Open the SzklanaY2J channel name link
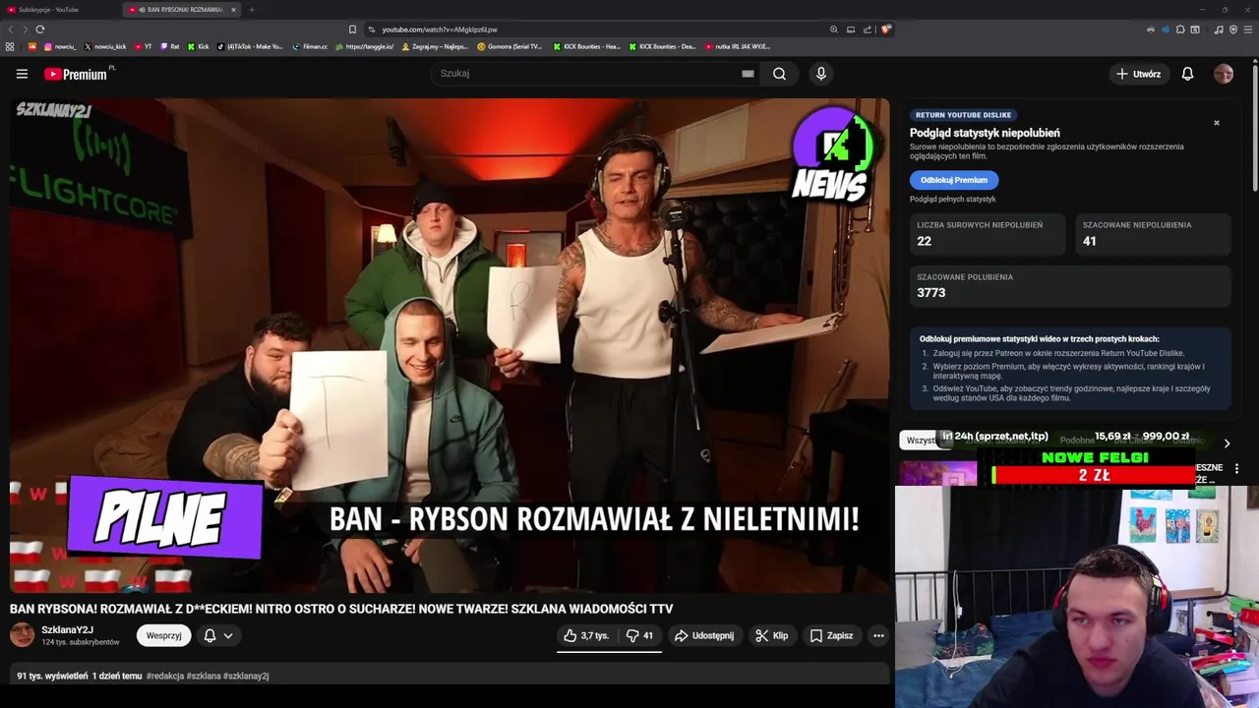Viewport: 1259px width, 708px height. pos(67,630)
